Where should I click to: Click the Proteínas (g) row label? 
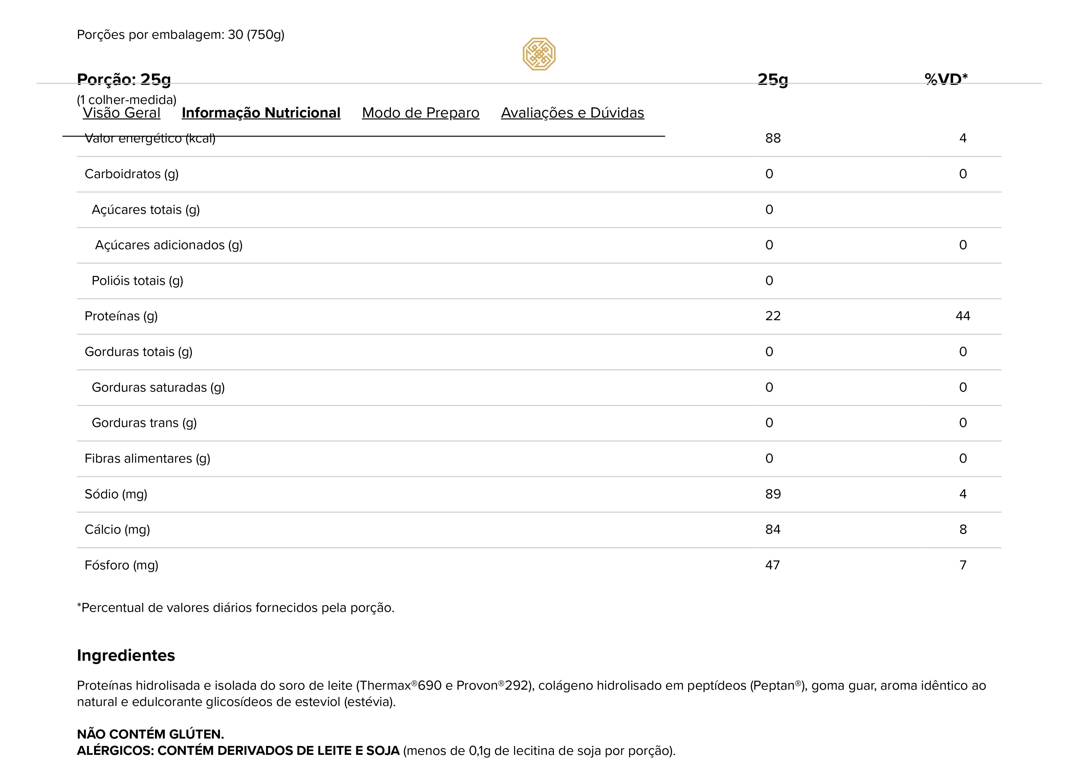[x=121, y=316]
